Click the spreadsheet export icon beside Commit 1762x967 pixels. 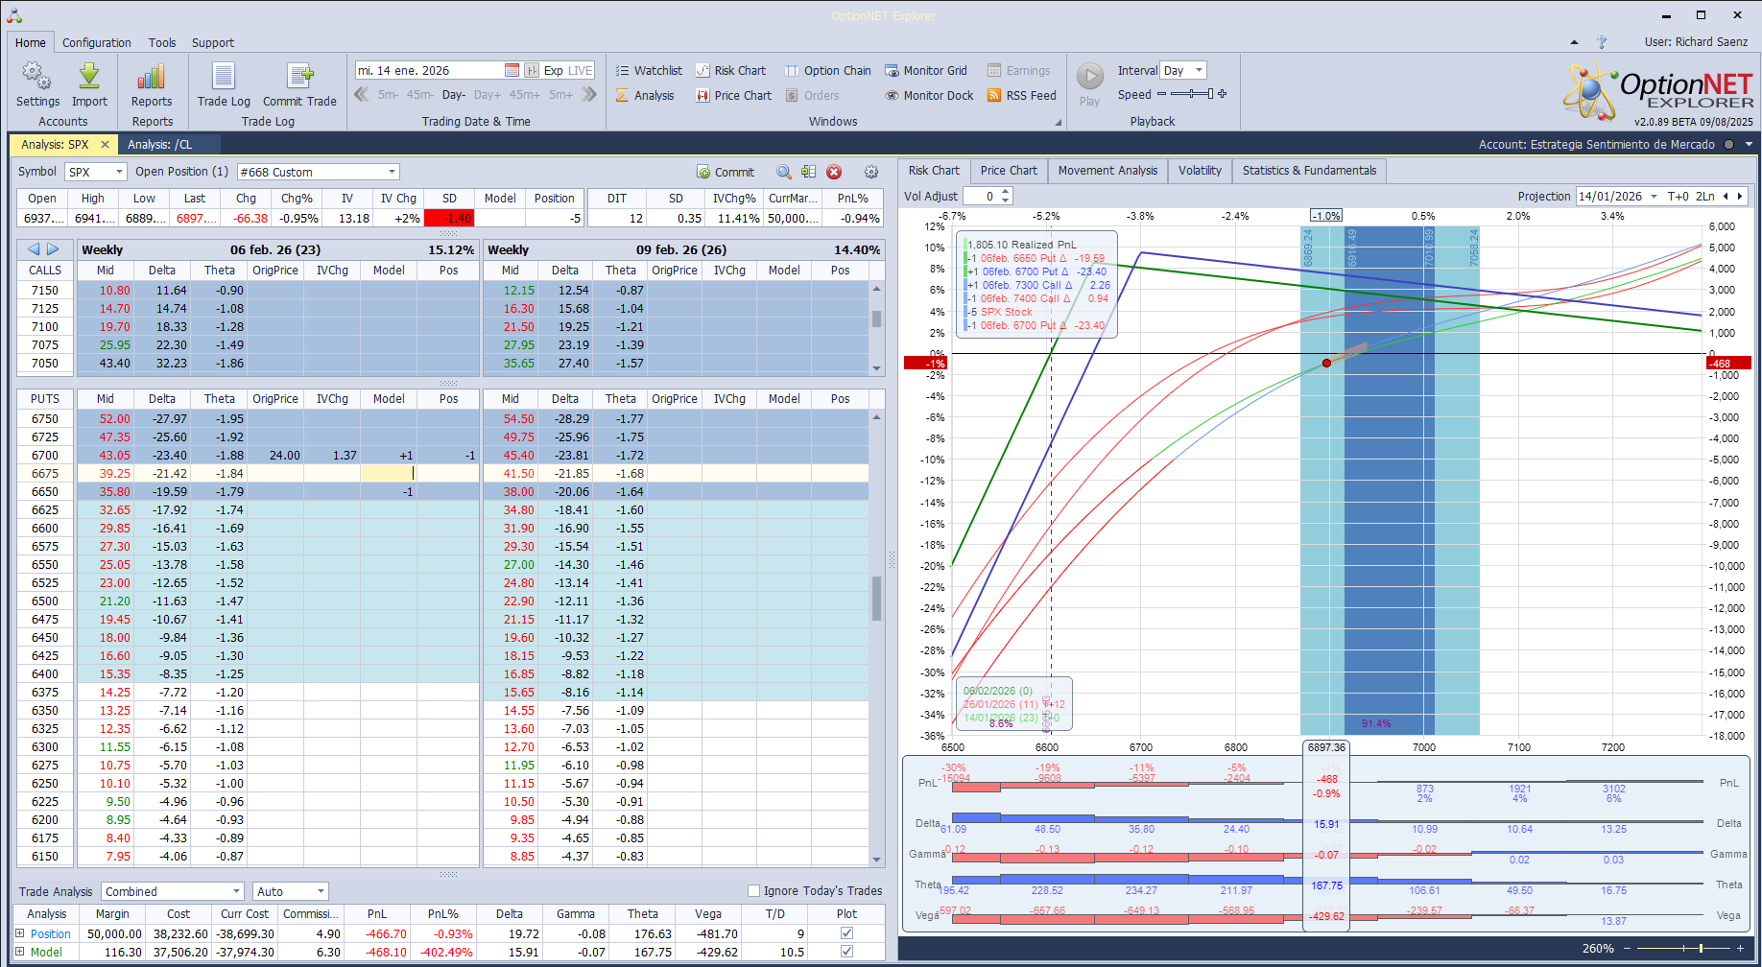pyautogui.click(x=809, y=172)
